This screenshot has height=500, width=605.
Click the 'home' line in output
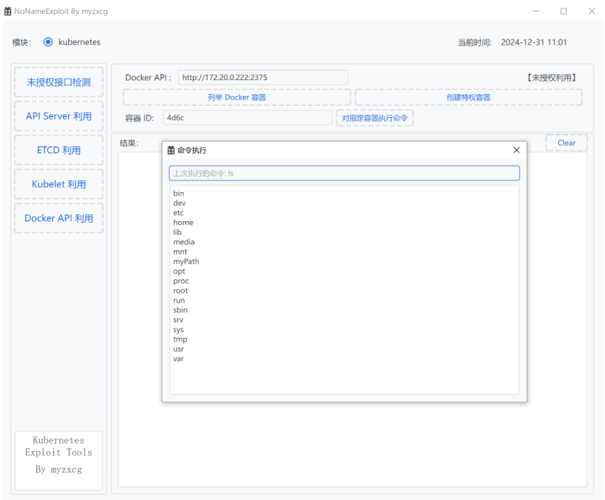[183, 223]
